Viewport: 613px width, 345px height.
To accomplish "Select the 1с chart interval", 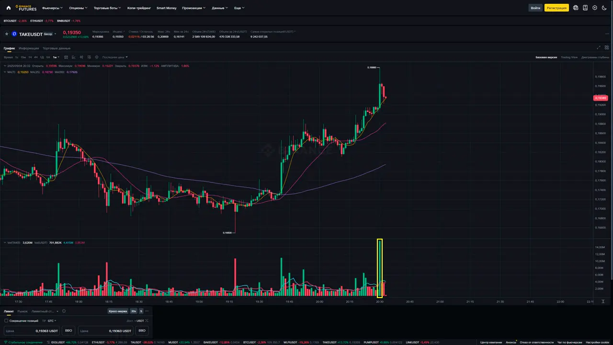I will click(x=17, y=57).
